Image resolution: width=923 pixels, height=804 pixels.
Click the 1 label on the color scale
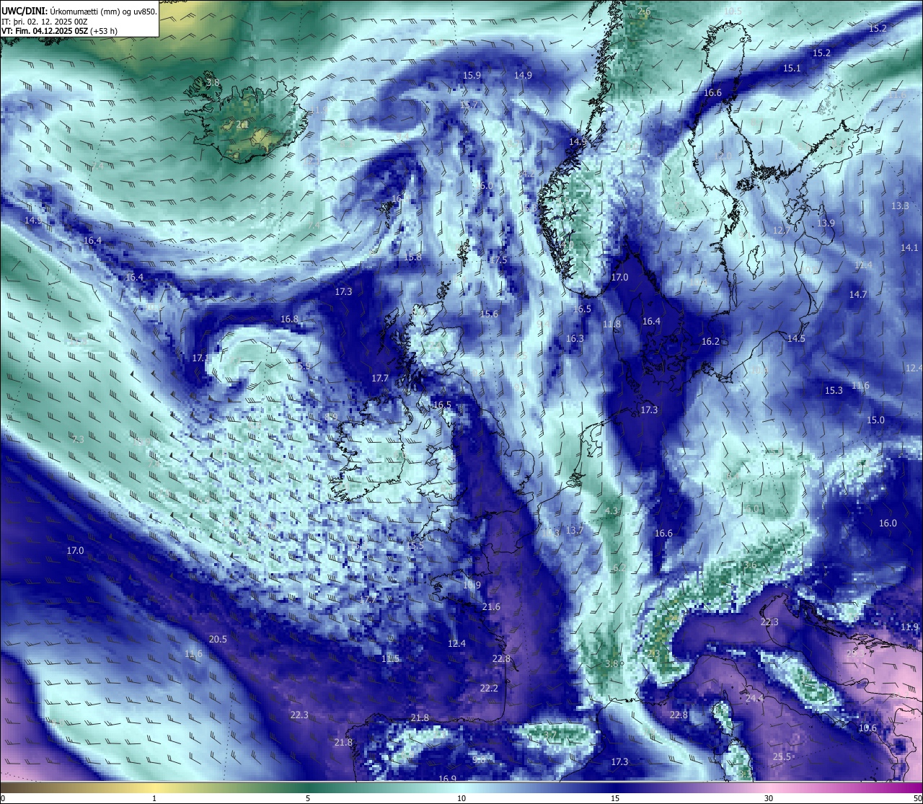[x=154, y=798]
